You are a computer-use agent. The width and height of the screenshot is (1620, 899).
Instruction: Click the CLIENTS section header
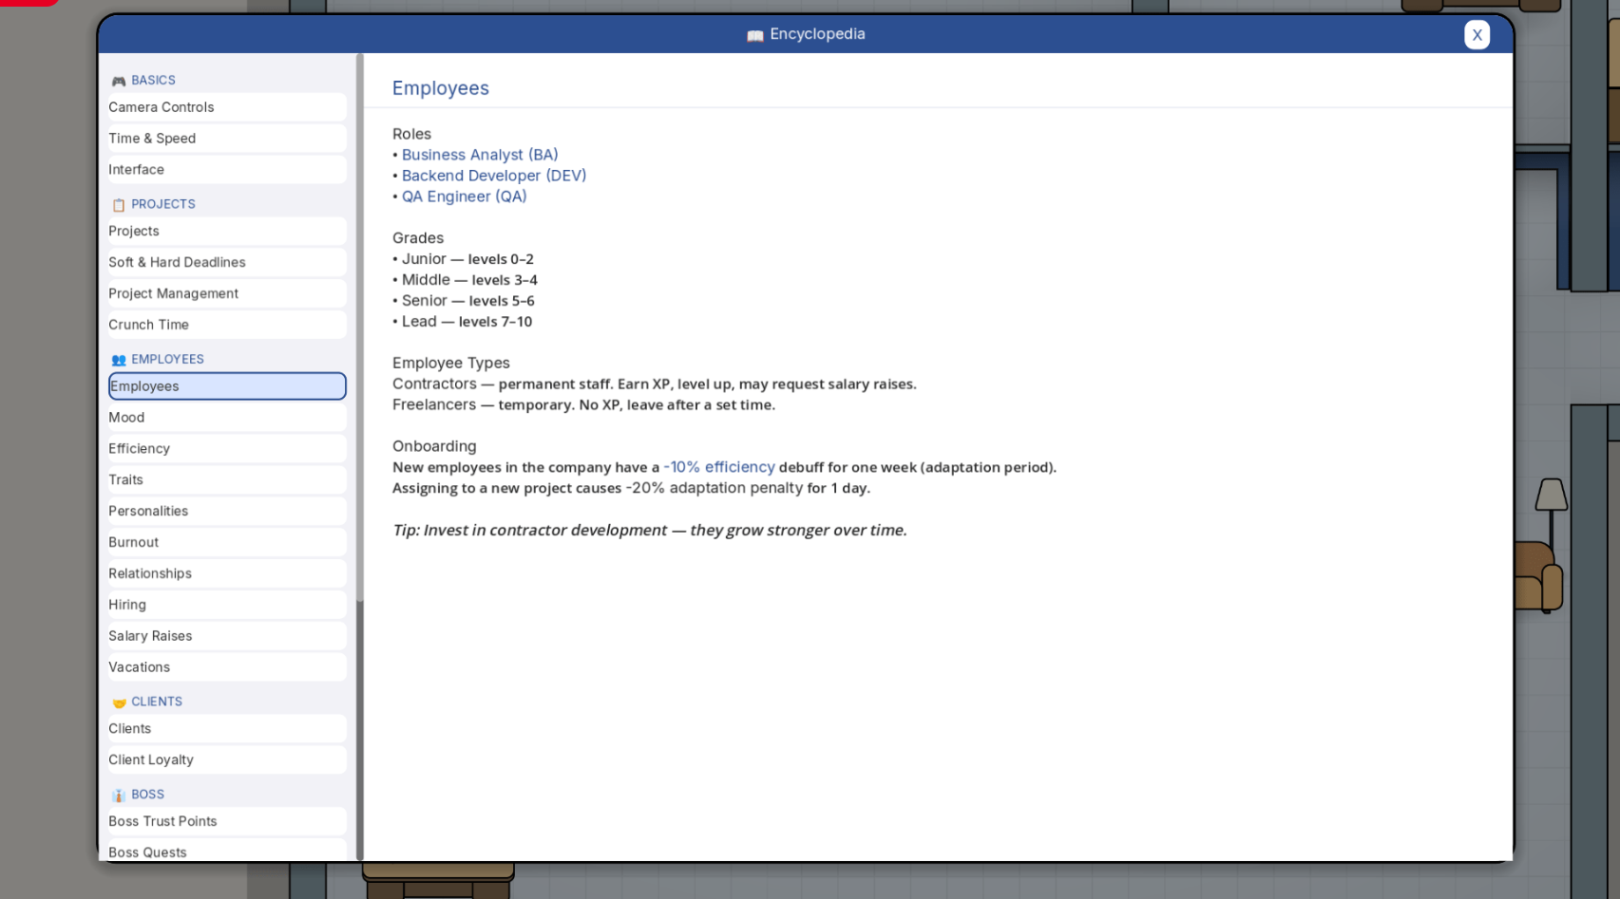157,702
